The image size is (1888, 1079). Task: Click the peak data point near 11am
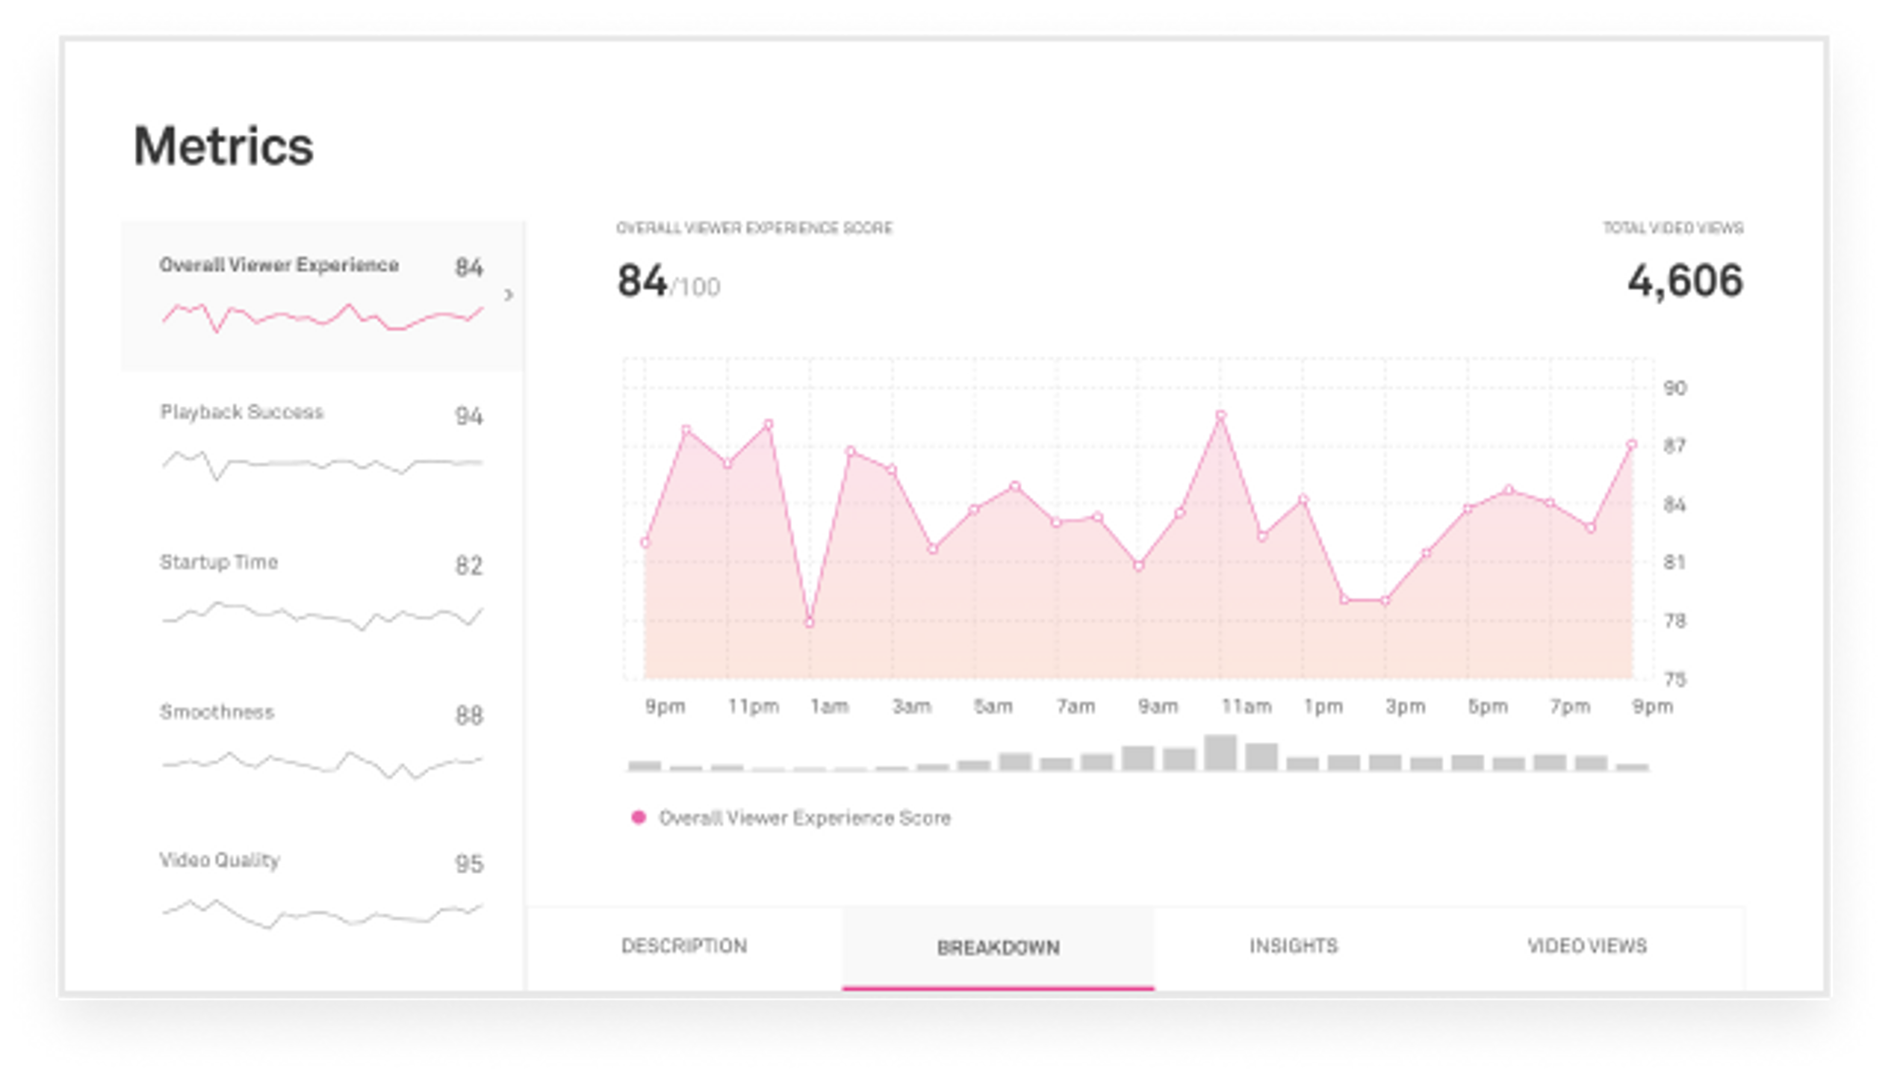(x=1221, y=416)
